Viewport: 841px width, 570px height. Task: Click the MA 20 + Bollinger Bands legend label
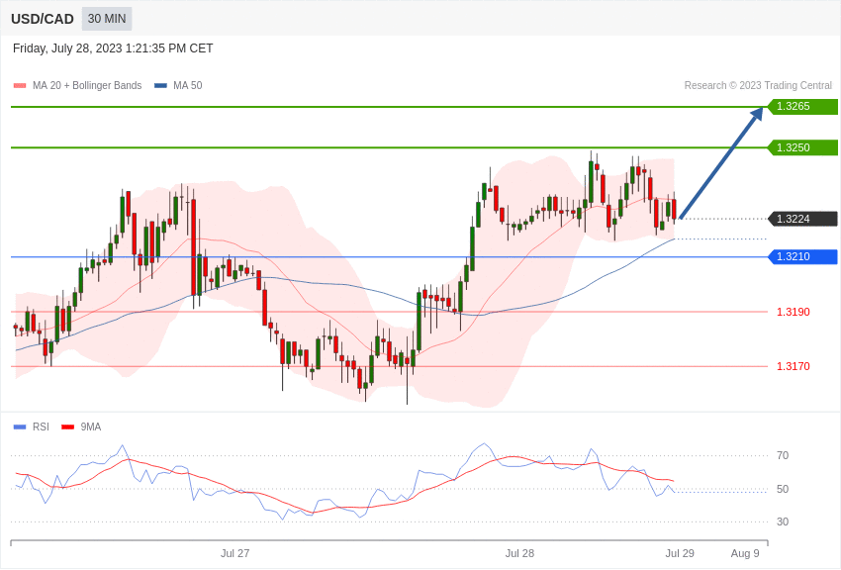point(87,85)
